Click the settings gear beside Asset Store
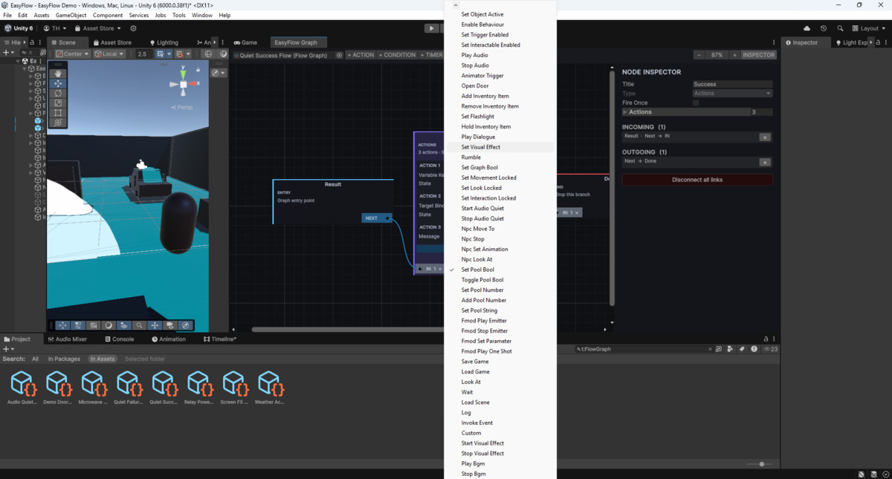This screenshot has width=892, height=479. [x=134, y=28]
